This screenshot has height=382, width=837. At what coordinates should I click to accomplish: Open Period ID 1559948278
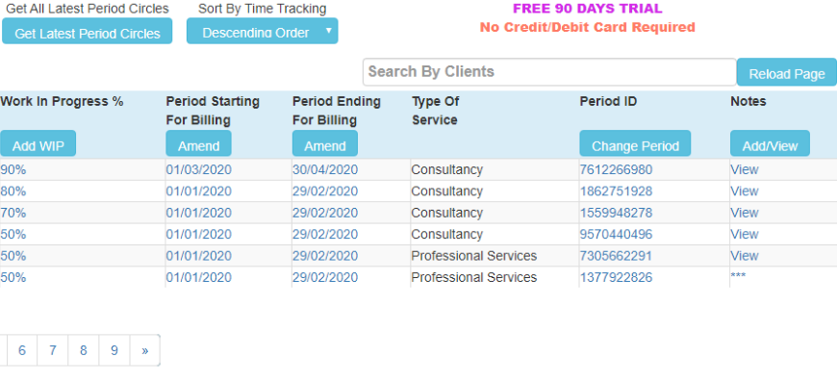pos(616,213)
